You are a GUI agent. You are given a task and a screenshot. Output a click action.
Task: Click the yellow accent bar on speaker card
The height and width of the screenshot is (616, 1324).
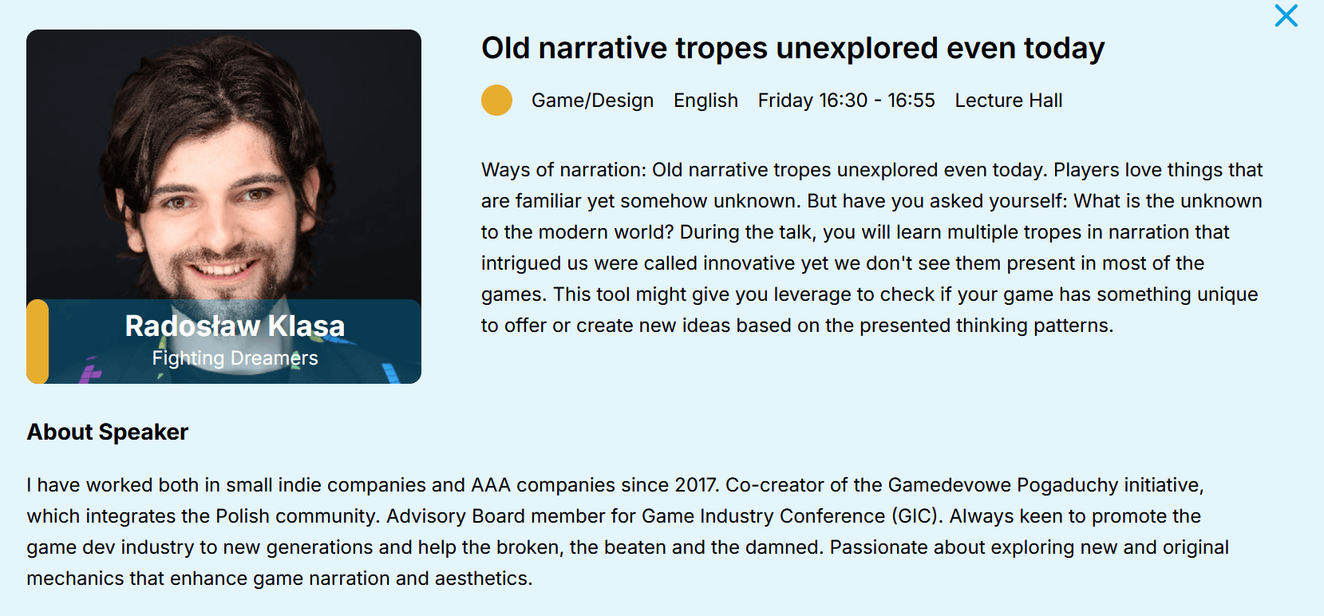pos(38,342)
